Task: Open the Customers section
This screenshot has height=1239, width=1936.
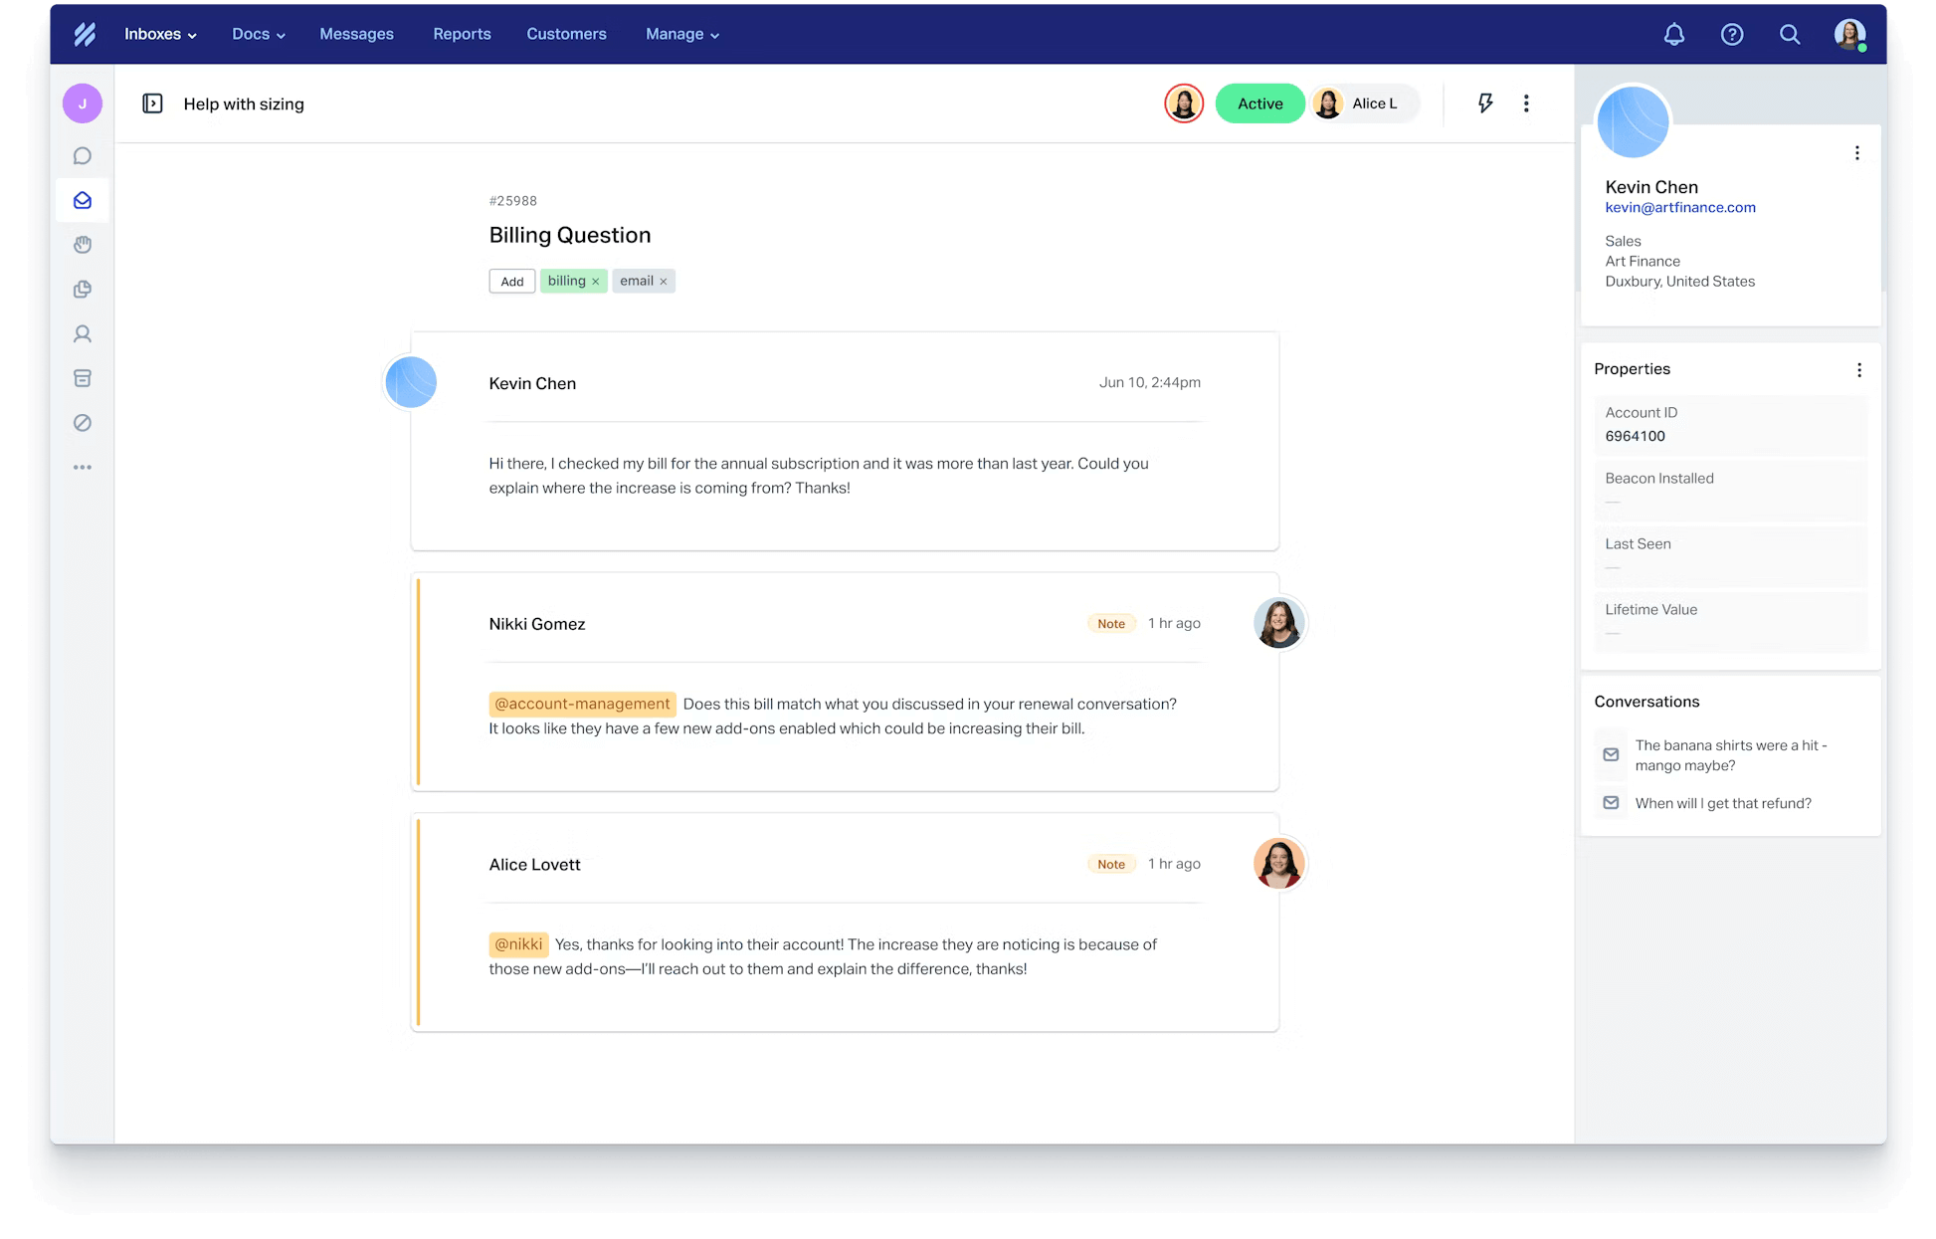Action: [566, 35]
